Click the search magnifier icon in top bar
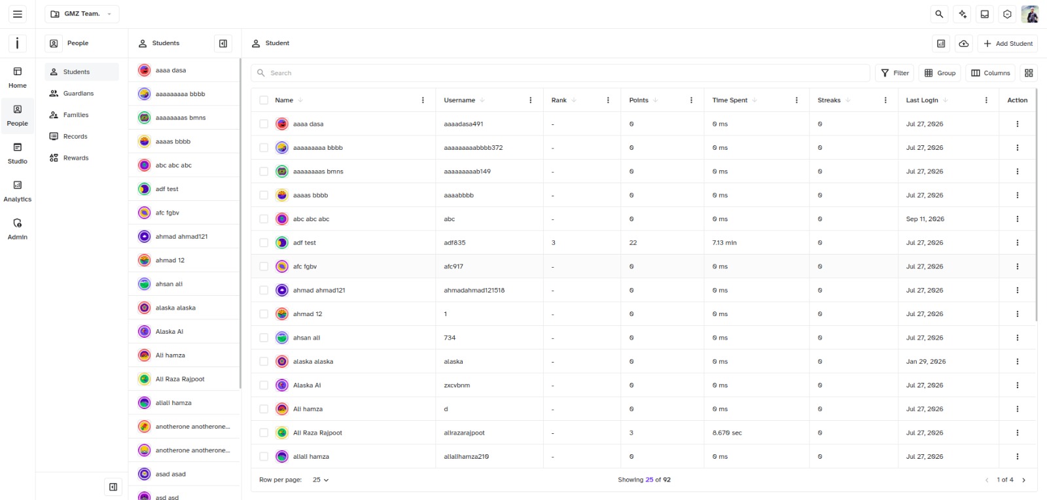Screen dimensions: 1047x500 tap(939, 14)
